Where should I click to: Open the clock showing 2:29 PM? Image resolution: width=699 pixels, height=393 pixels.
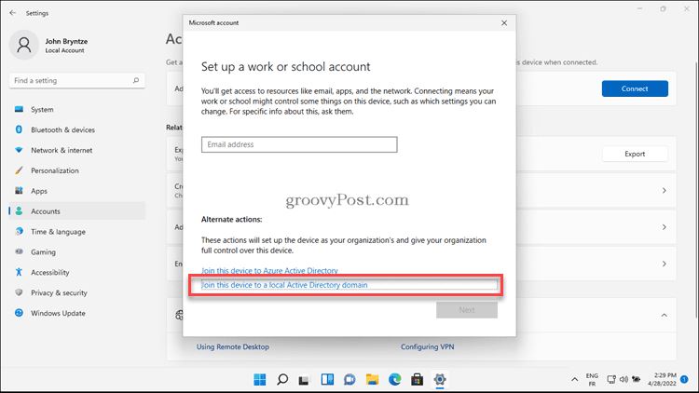[x=662, y=379]
